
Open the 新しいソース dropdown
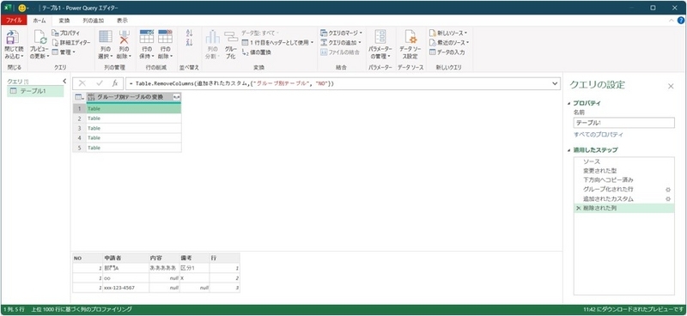448,33
